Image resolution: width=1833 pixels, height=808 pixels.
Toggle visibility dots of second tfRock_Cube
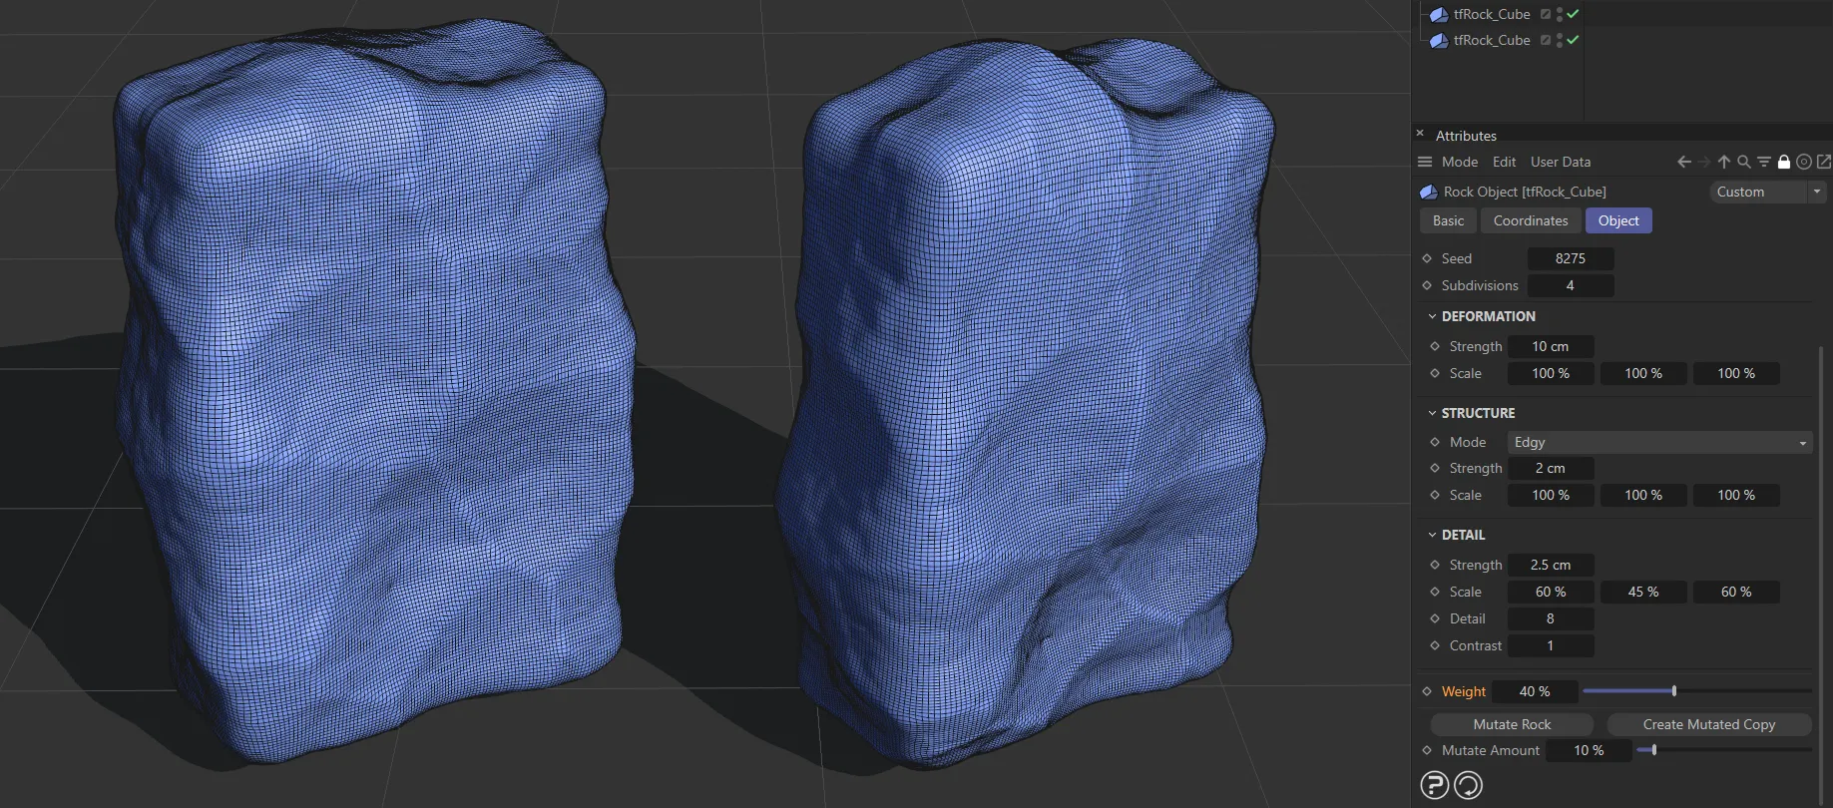[1560, 40]
